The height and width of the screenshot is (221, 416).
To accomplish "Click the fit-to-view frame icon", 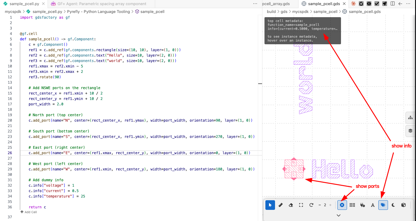I will [x=301, y=205].
